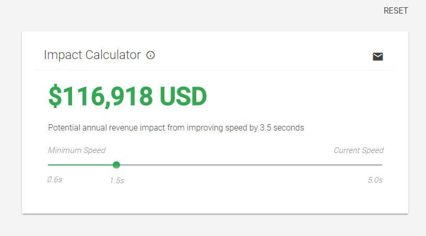Click the RESET button
The height and width of the screenshot is (236, 426).
[395, 10]
